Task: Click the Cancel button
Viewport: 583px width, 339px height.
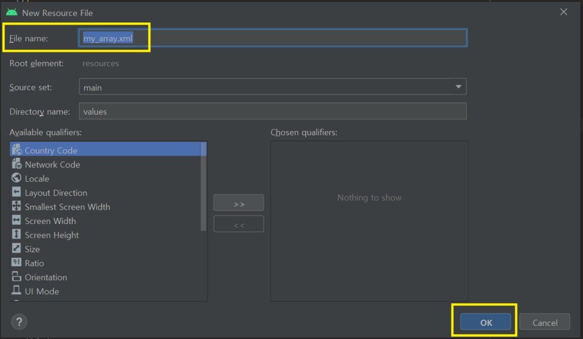Action: click(x=544, y=322)
